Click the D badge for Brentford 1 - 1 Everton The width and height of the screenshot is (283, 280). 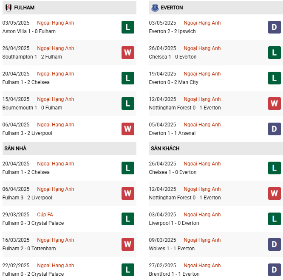pyautogui.click(x=275, y=270)
